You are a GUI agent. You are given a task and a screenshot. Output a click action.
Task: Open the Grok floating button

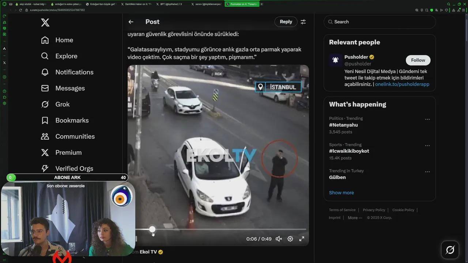pos(450,250)
